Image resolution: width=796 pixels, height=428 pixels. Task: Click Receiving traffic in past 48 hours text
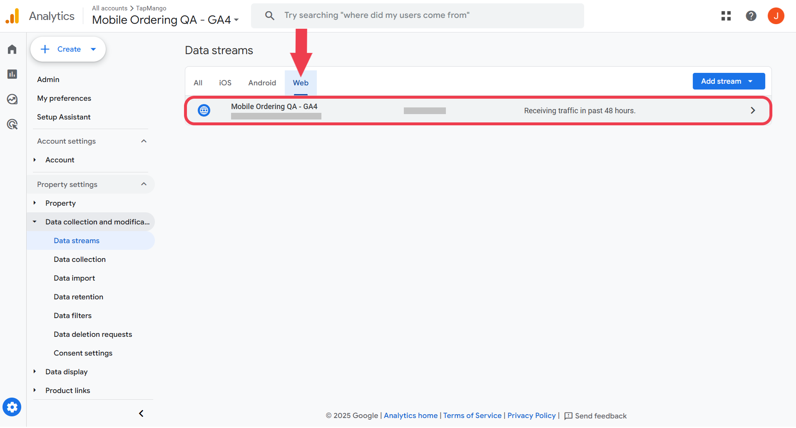(x=580, y=111)
